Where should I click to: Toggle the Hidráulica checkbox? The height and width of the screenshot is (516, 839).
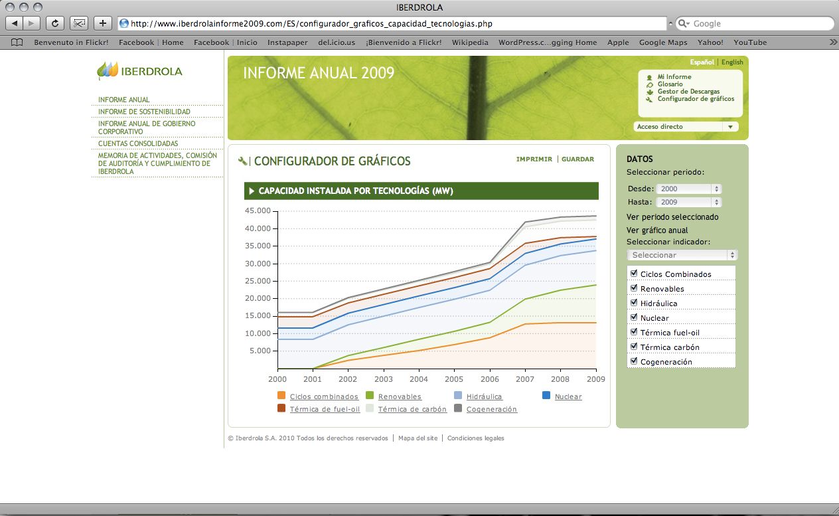(x=634, y=303)
